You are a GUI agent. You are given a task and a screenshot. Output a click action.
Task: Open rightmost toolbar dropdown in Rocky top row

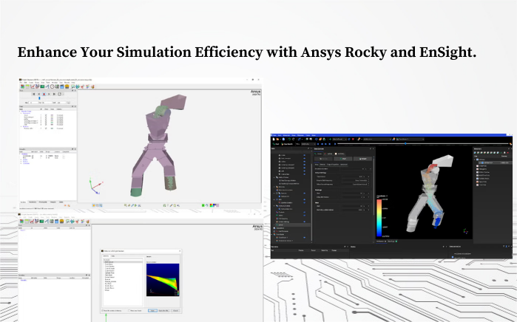point(410,140)
